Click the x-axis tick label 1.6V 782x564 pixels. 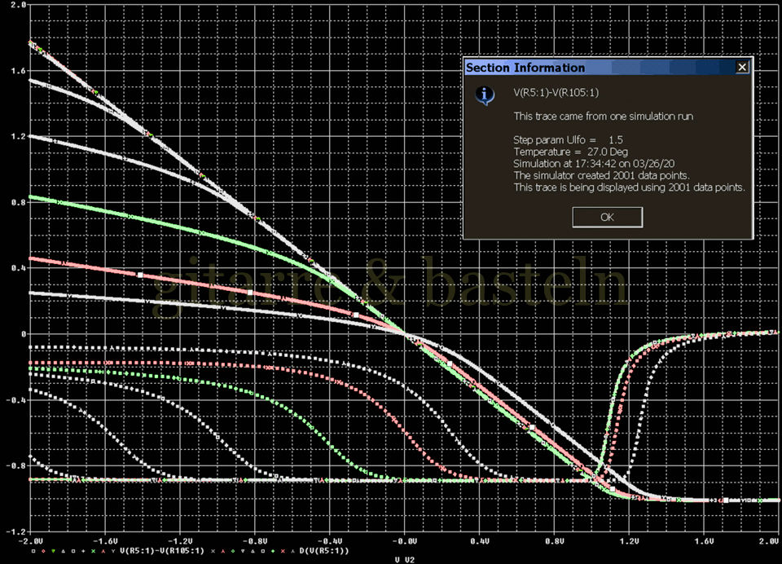(704, 541)
